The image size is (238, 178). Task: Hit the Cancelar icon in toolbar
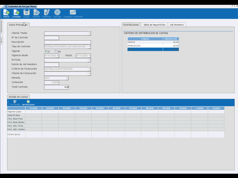[57, 13]
